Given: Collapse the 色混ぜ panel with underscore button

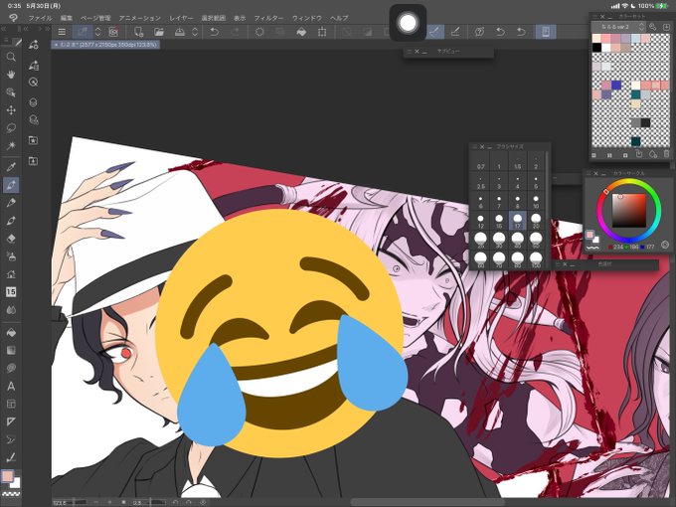Looking at the screenshot, I should pyautogui.click(x=573, y=264).
